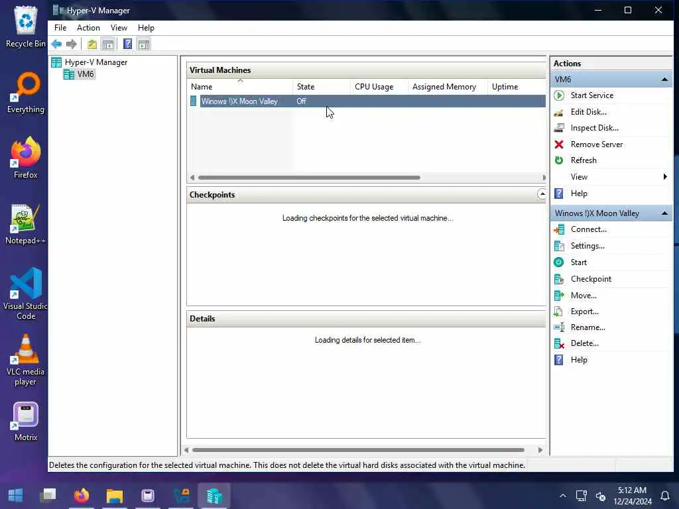The width and height of the screenshot is (679, 509).
Task: Collapse the Checkpoints pane chevron
Action: [541, 194]
